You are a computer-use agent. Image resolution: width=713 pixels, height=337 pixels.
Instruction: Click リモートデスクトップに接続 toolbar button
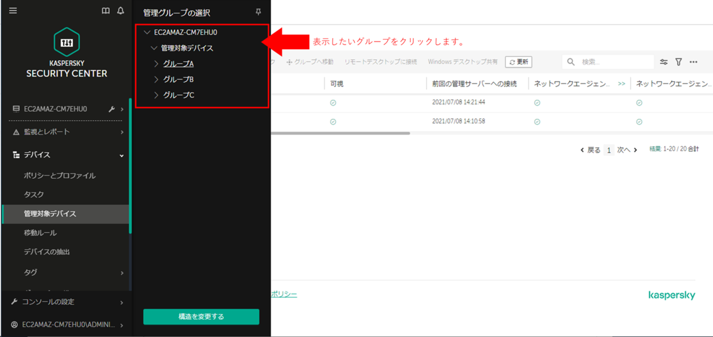380,62
